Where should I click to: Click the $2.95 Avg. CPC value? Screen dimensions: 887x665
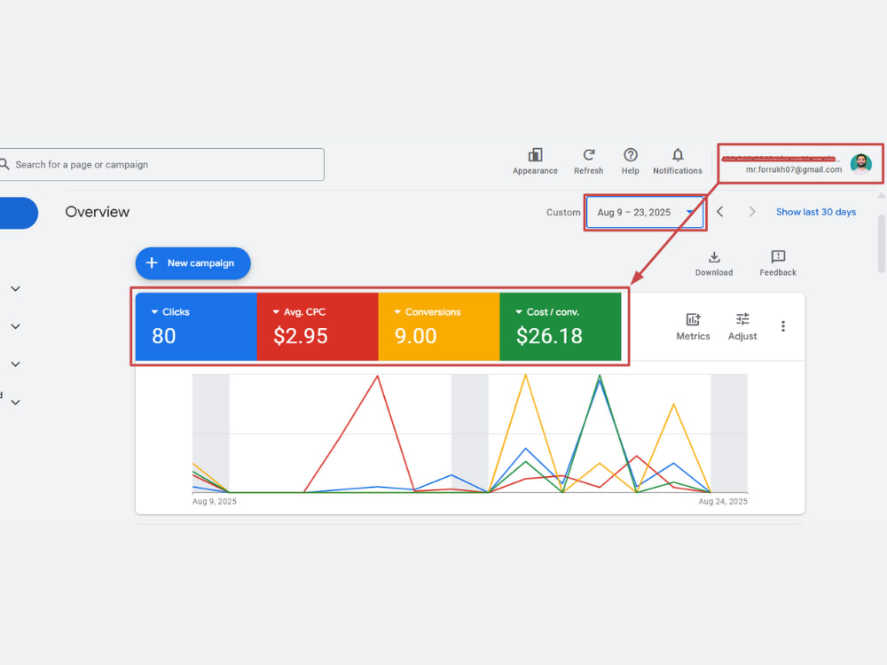click(x=301, y=336)
